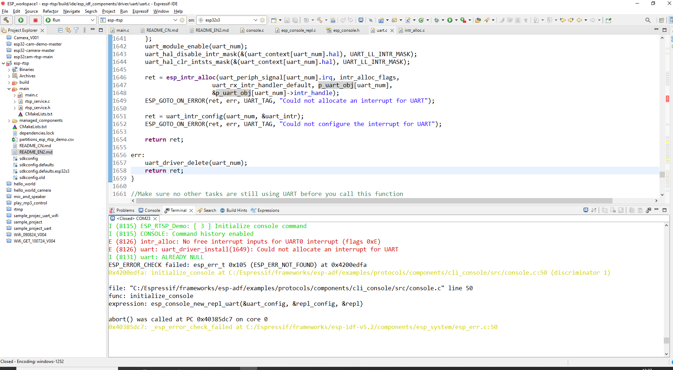This screenshot has height=370, width=673.
Task: Open the Build Hints view tab
Action: [x=234, y=210]
